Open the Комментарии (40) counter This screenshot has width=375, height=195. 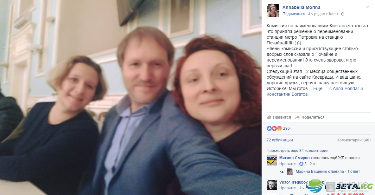354,140
